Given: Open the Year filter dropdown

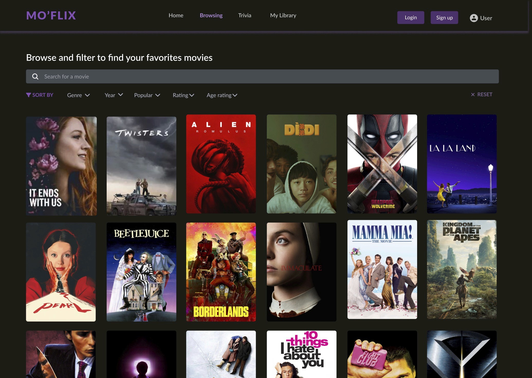Looking at the screenshot, I should tap(114, 95).
